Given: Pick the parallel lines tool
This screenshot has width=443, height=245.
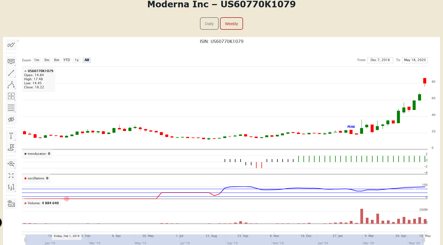Looking at the screenshot, I should tap(11, 108).
